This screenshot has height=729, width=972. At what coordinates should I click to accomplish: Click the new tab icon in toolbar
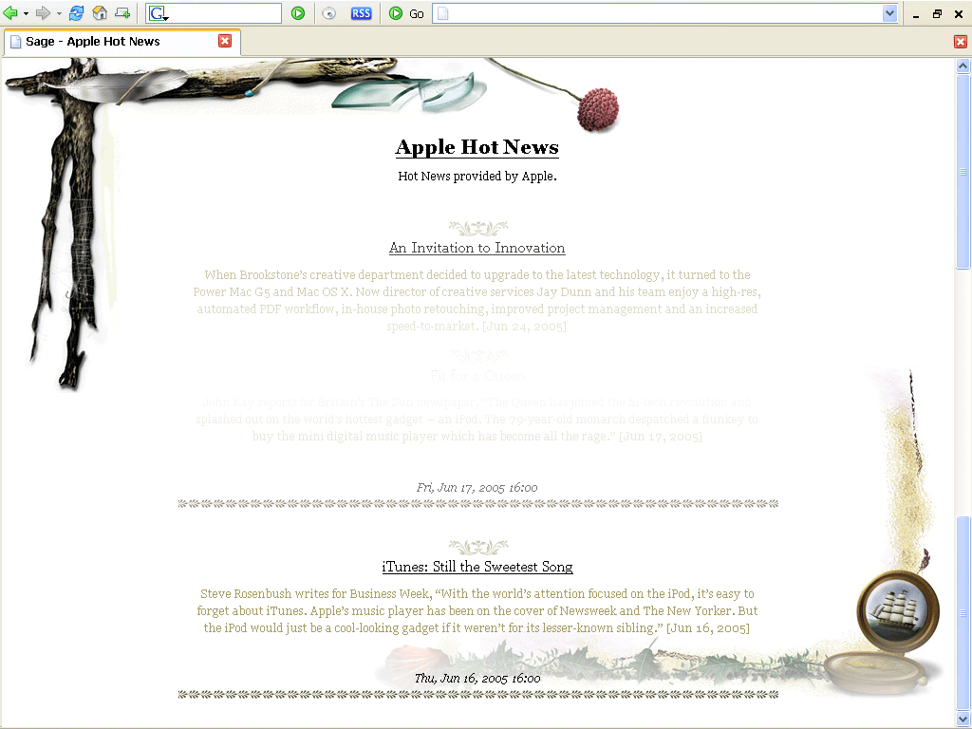coord(122,13)
